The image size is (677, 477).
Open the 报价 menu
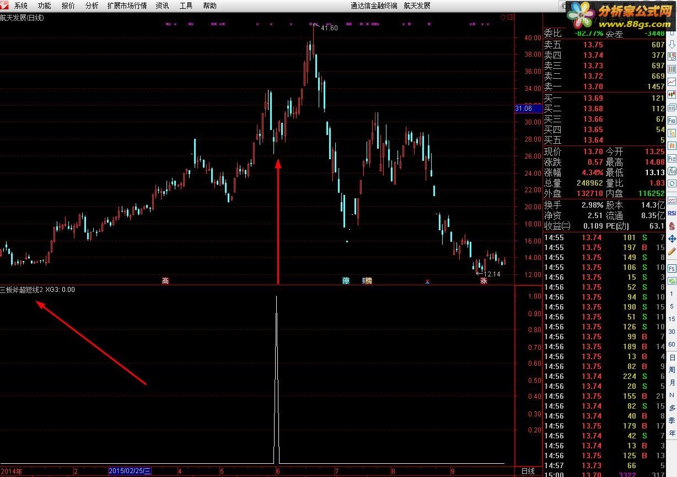point(68,6)
